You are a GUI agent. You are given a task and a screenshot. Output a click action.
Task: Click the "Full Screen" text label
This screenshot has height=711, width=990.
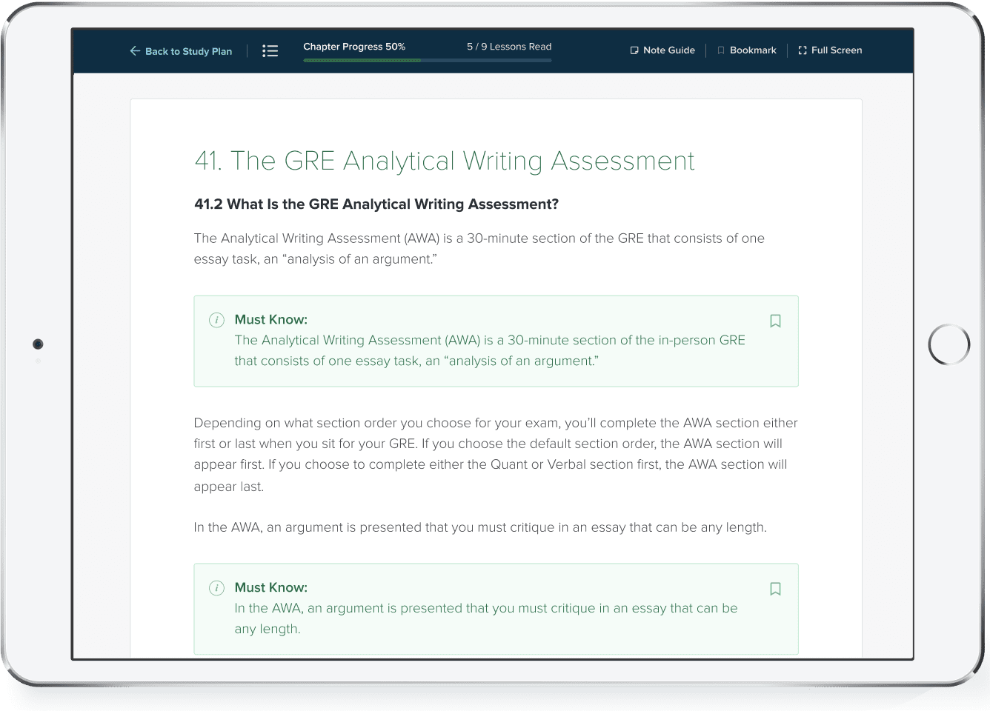837,50
